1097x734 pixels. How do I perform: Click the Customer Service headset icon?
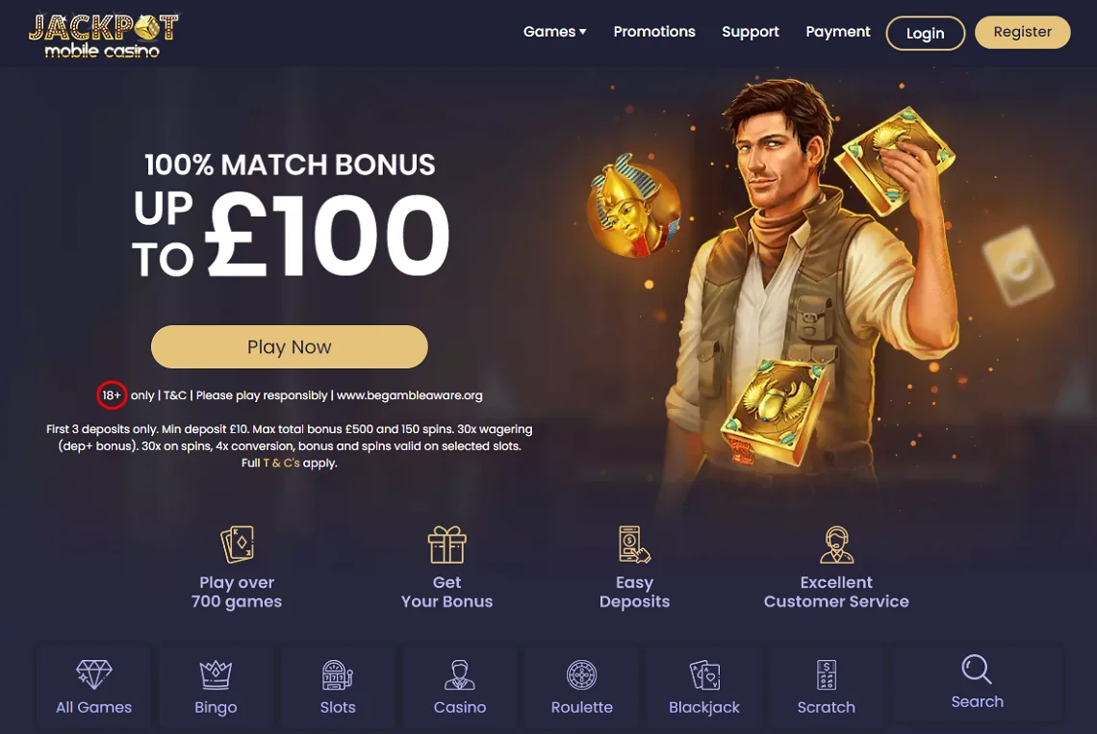tap(837, 544)
